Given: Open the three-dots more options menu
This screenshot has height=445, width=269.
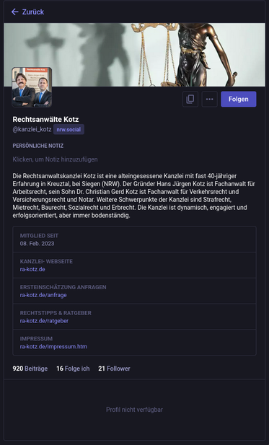Looking at the screenshot, I should pos(209,99).
